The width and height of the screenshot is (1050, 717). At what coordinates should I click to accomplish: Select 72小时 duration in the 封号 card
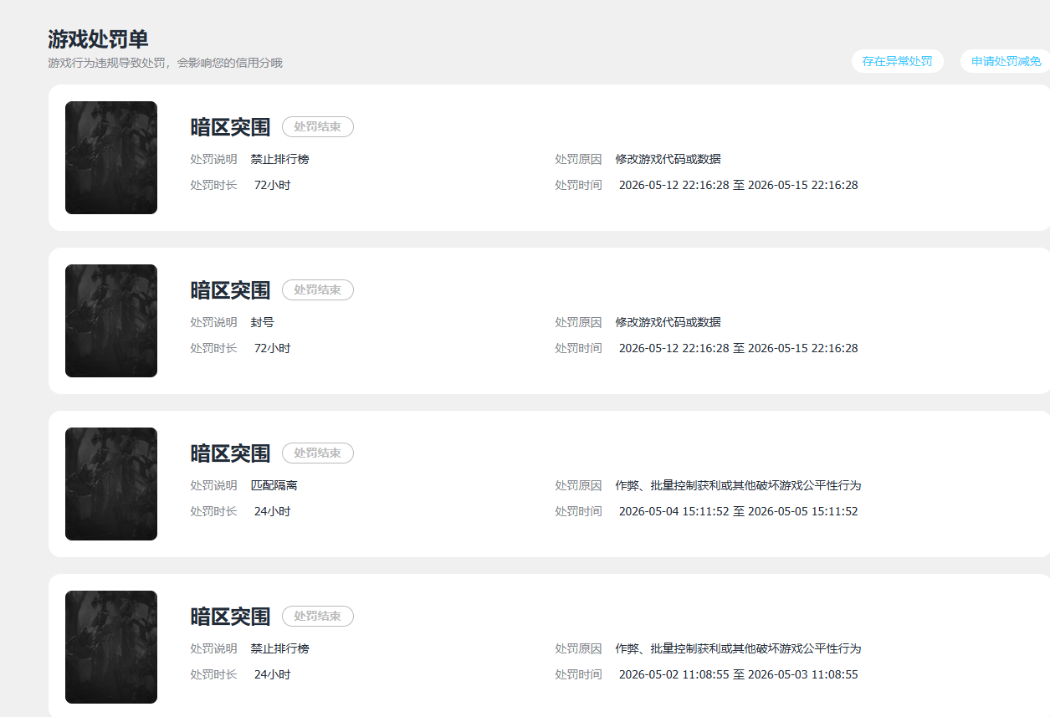[x=272, y=348]
